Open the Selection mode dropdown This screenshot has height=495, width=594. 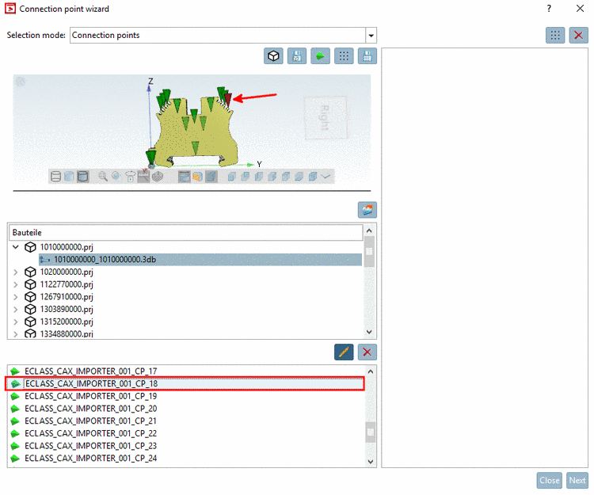point(371,36)
